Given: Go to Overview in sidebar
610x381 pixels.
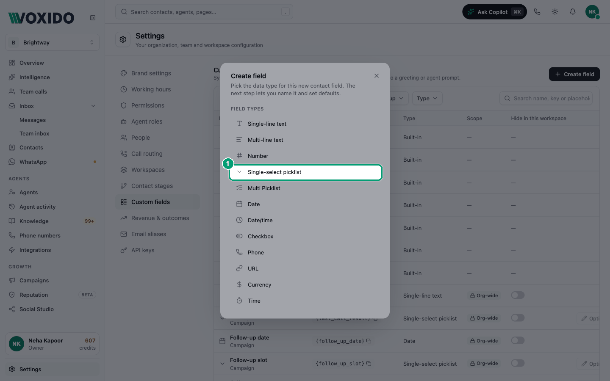Looking at the screenshot, I should click(53, 63).
